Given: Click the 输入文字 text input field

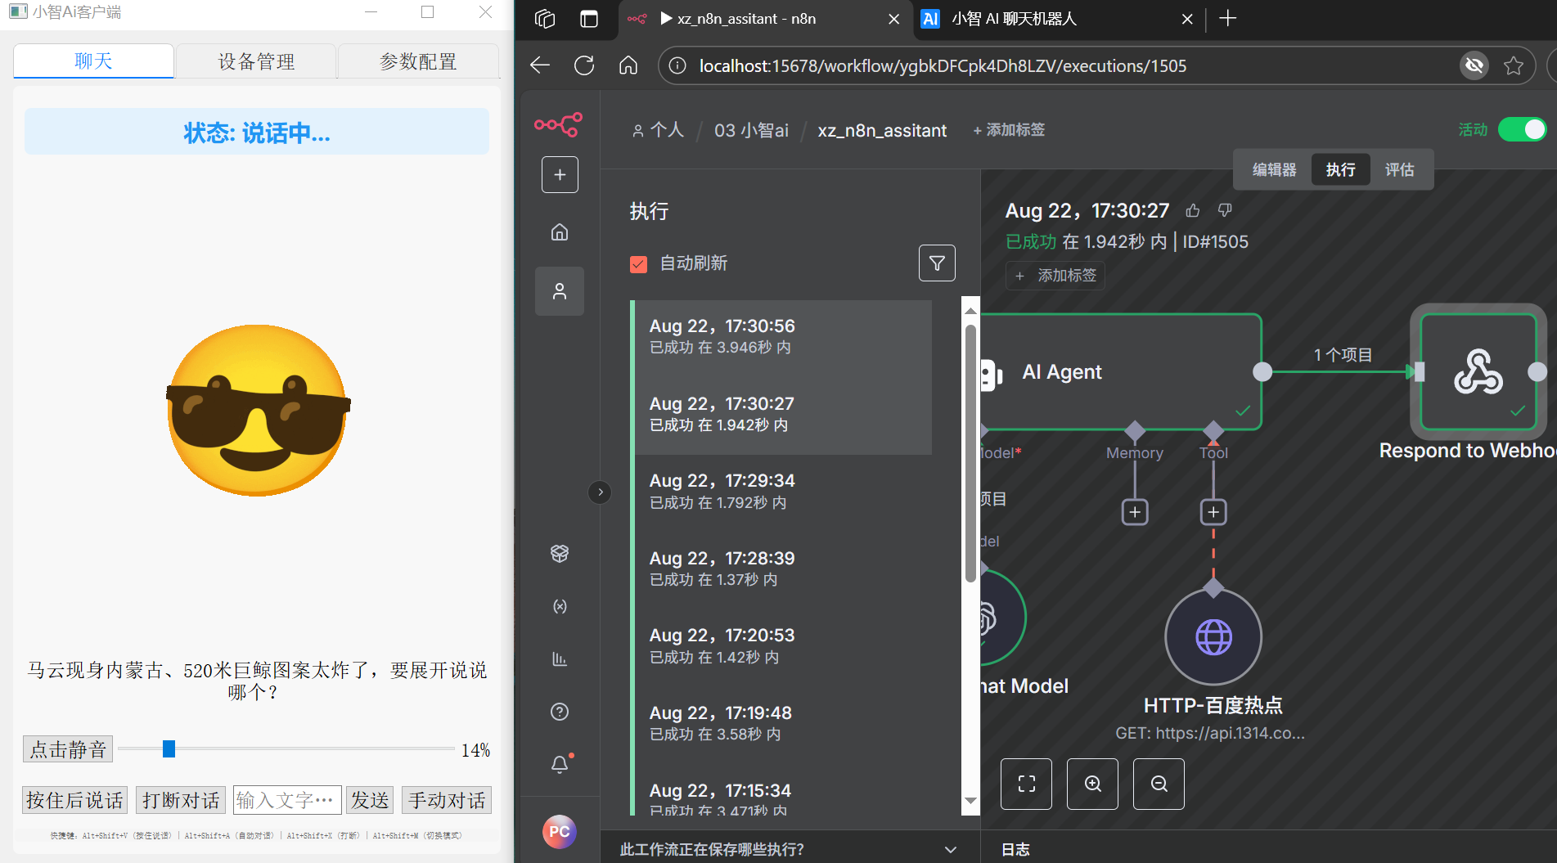Looking at the screenshot, I should coord(287,800).
